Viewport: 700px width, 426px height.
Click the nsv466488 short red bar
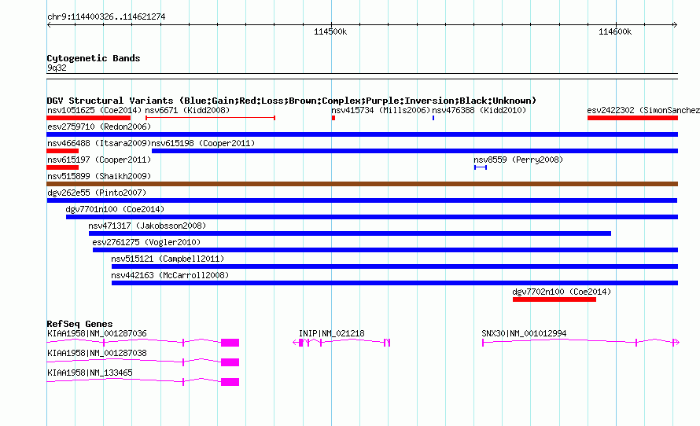click(x=62, y=151)
